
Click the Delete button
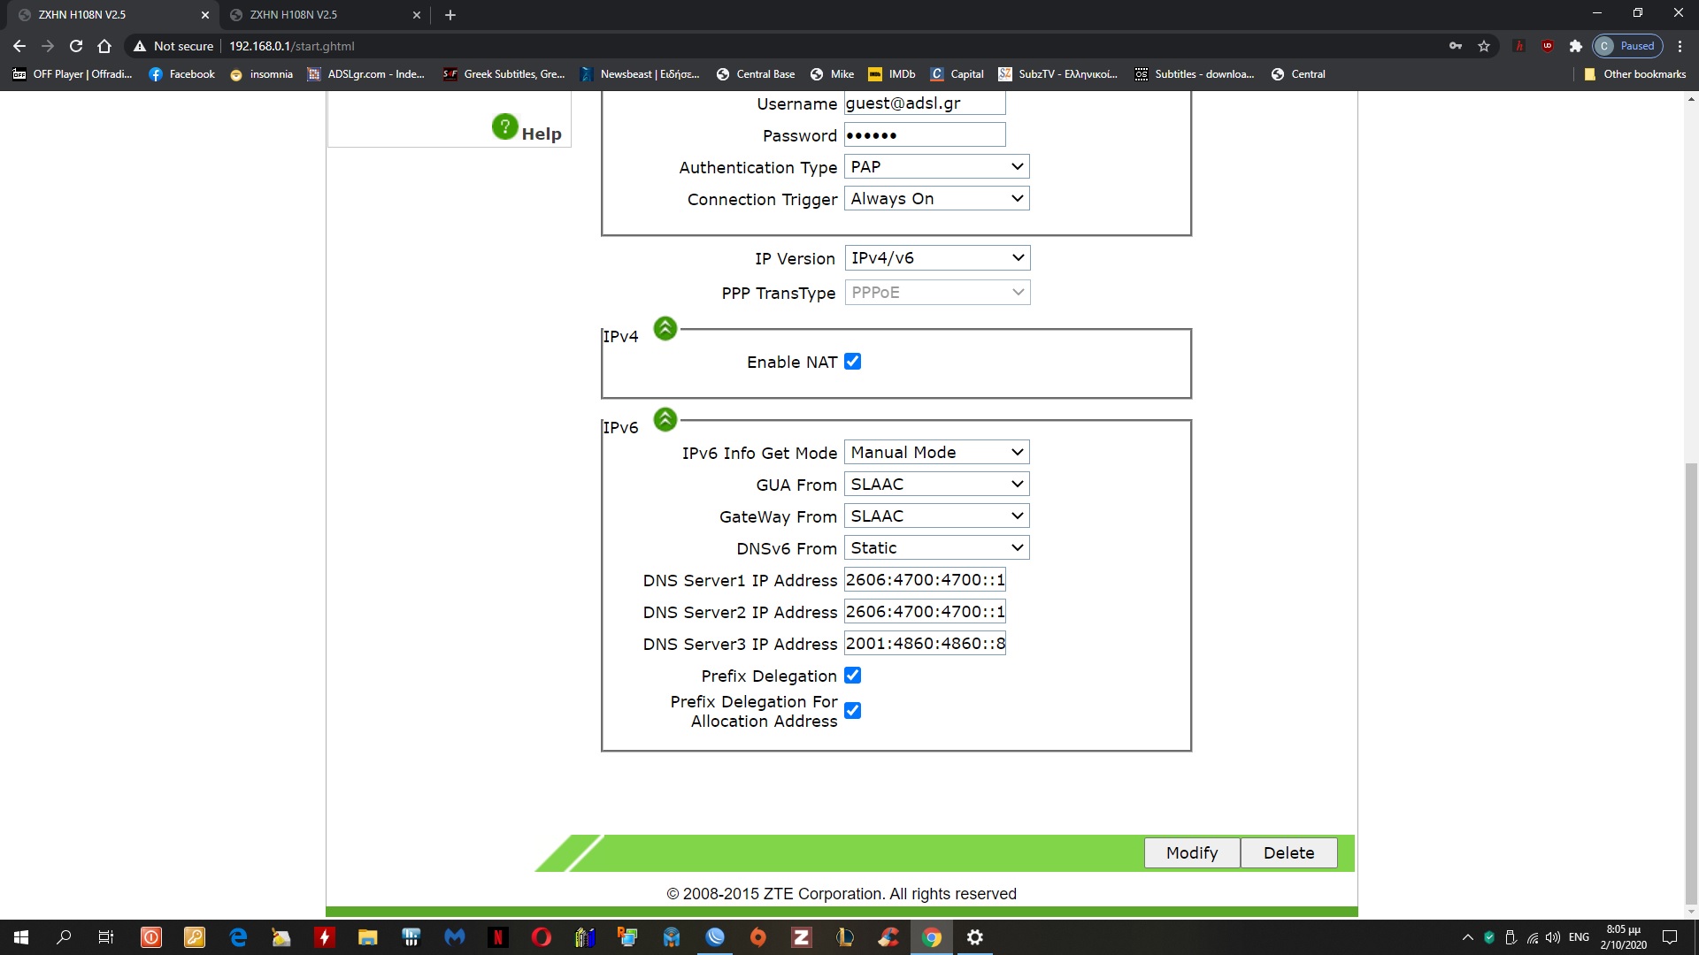coord(1288,853)
